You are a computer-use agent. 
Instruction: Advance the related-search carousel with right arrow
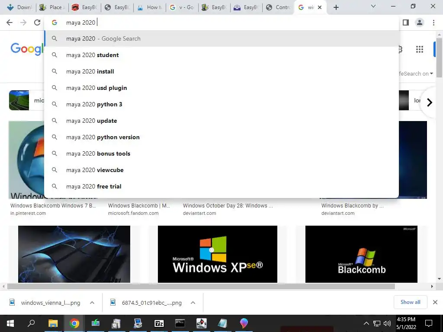click(x=430, y=102)
